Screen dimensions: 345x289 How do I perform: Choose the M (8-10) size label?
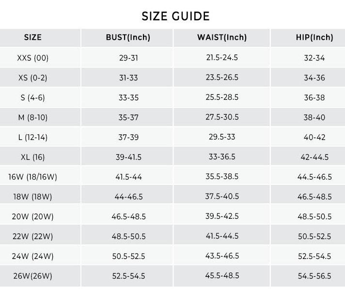click(33, 117)
